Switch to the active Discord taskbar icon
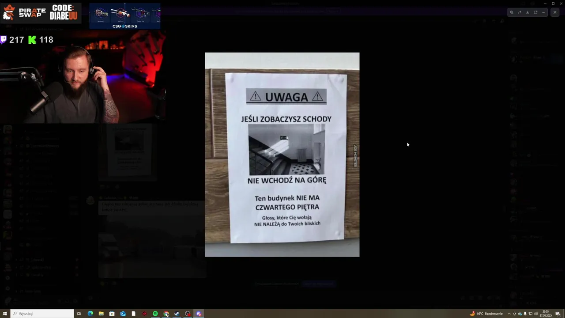Screen dimensions: 565x318 (199, 314)
